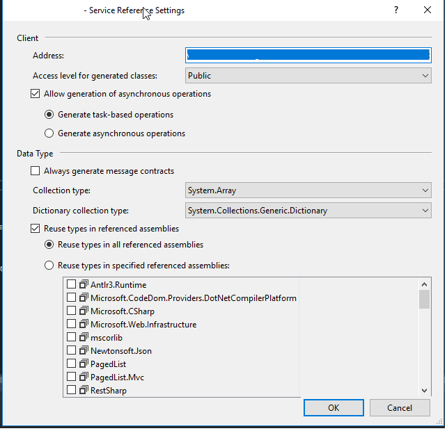Check the mscorlib checkbox
Image resolution: width=447 pixels, height=431 pixels.
click(x=71, y=337)
